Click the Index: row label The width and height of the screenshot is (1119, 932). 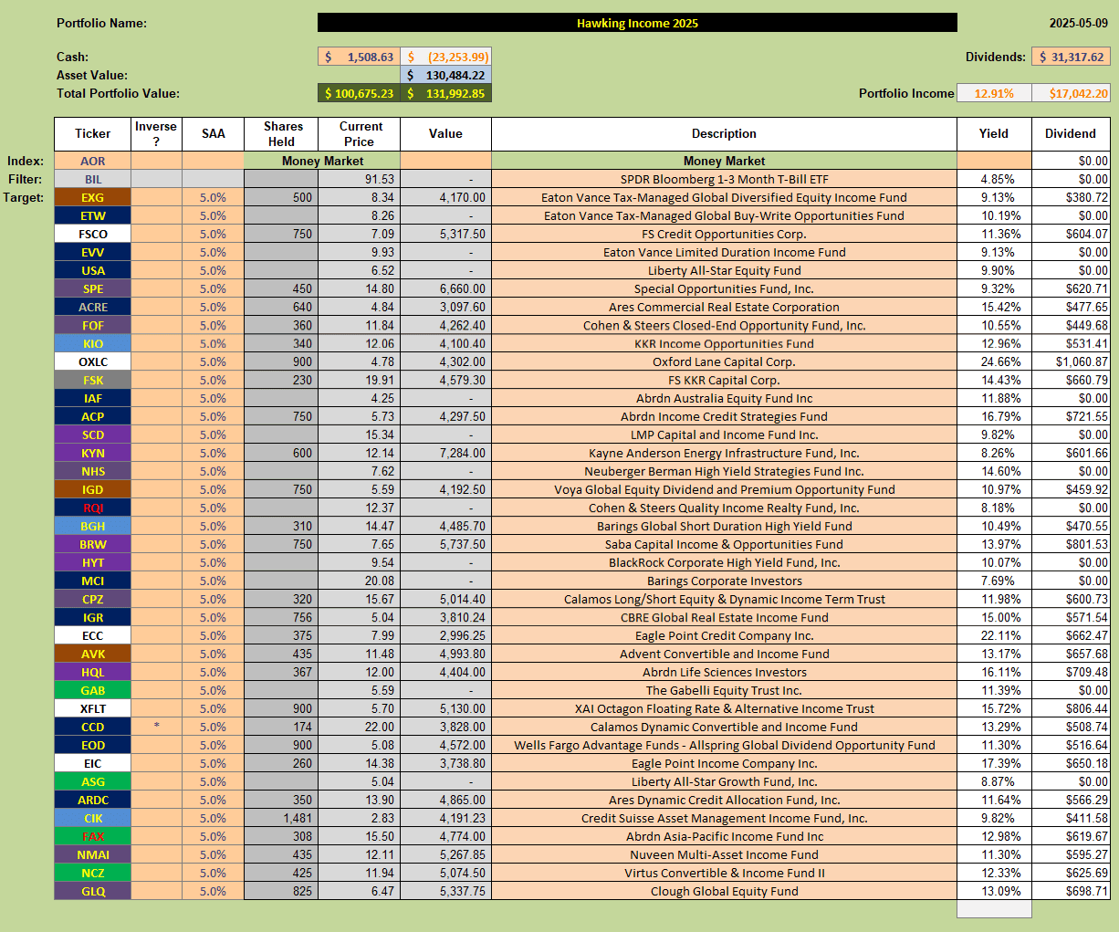26,161
